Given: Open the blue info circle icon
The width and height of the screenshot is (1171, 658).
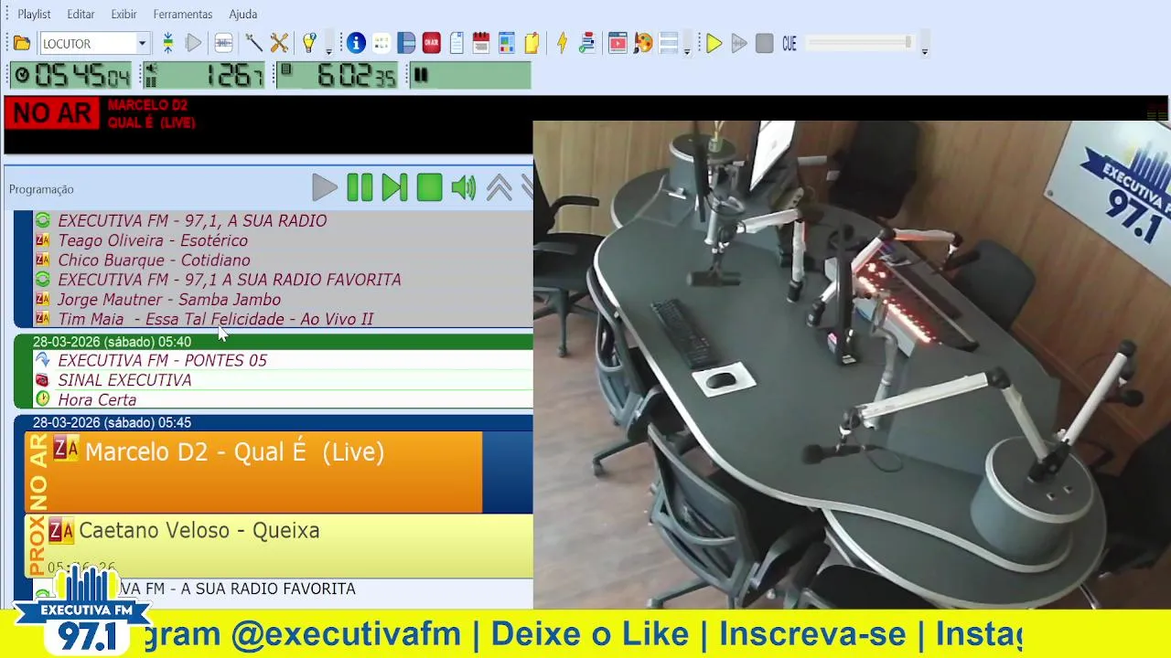Looking at the screenshot, I should (x=356, y=43).
